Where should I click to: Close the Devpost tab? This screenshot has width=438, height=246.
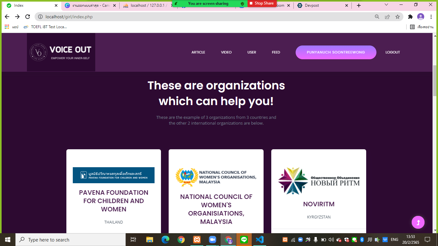click(347, 5)
